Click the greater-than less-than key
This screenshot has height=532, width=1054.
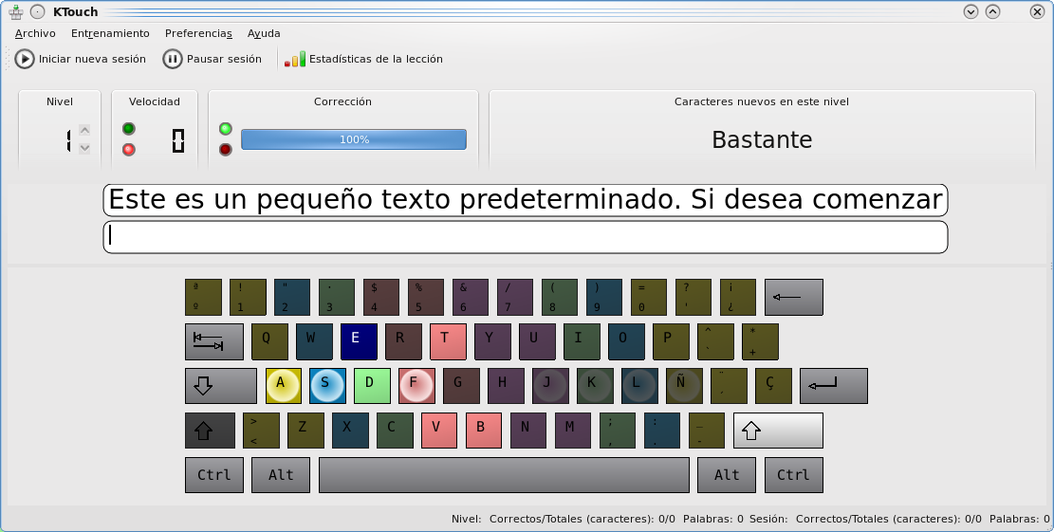[x=262, y=431]
